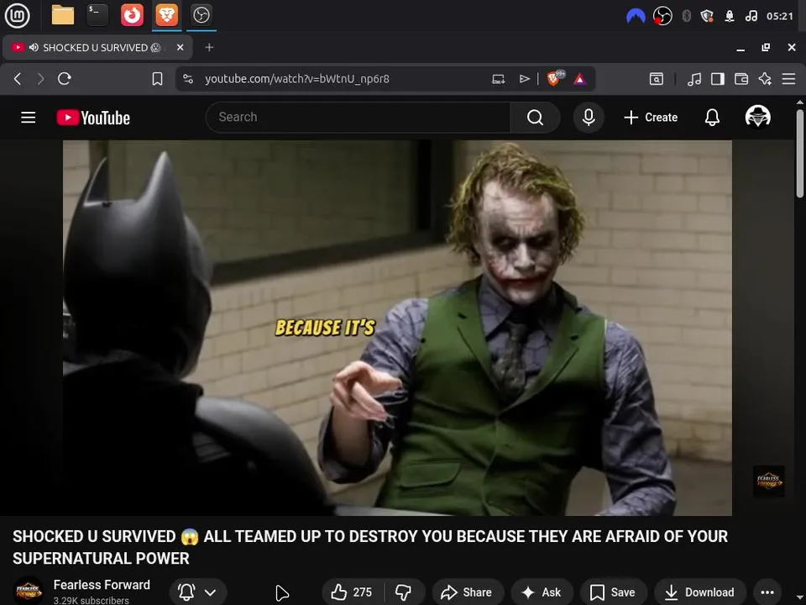The height and width of the screenshot is (605, 806).
Task: Open site settings icon in address bar
Action: 188,79
